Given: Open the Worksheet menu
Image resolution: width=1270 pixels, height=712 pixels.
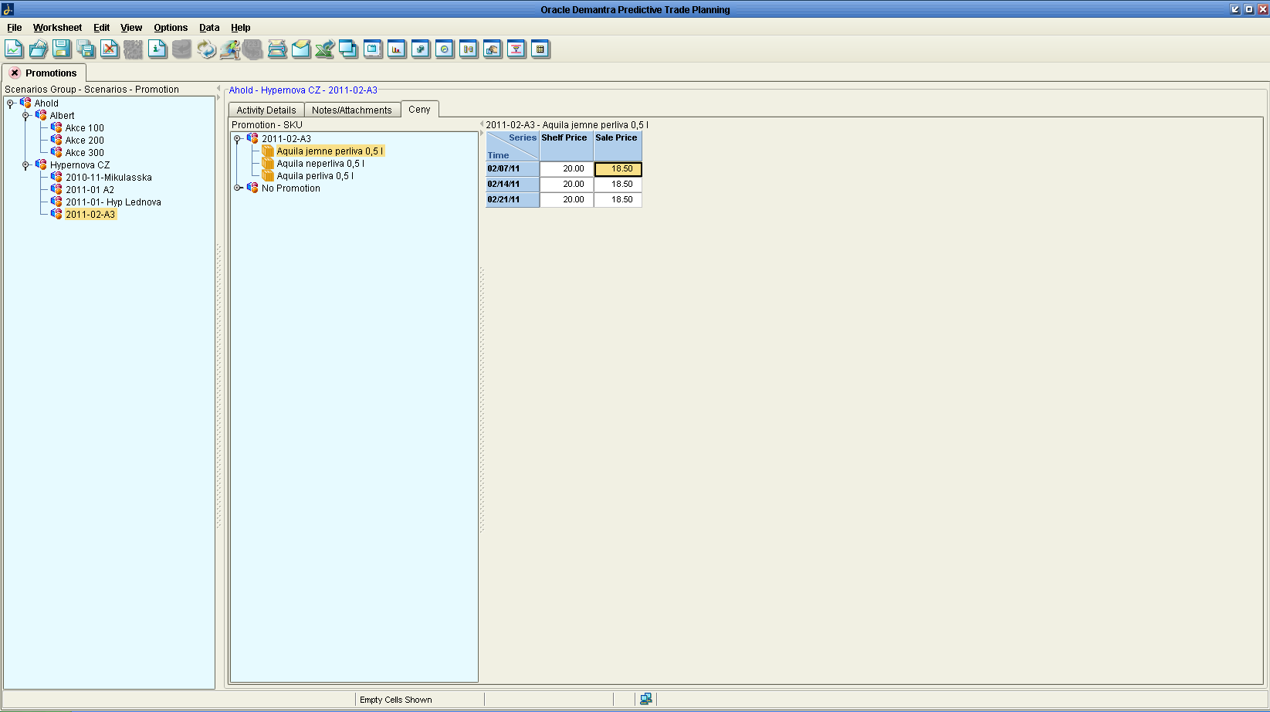Looking at the screenshot, I should 57,27.
